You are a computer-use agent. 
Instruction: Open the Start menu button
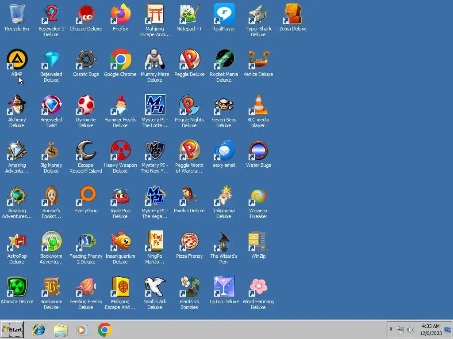coord(12,329)
